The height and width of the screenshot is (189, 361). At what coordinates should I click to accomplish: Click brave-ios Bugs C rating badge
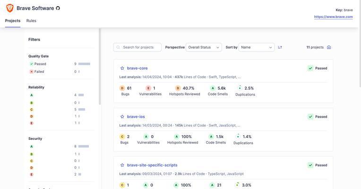122,137
